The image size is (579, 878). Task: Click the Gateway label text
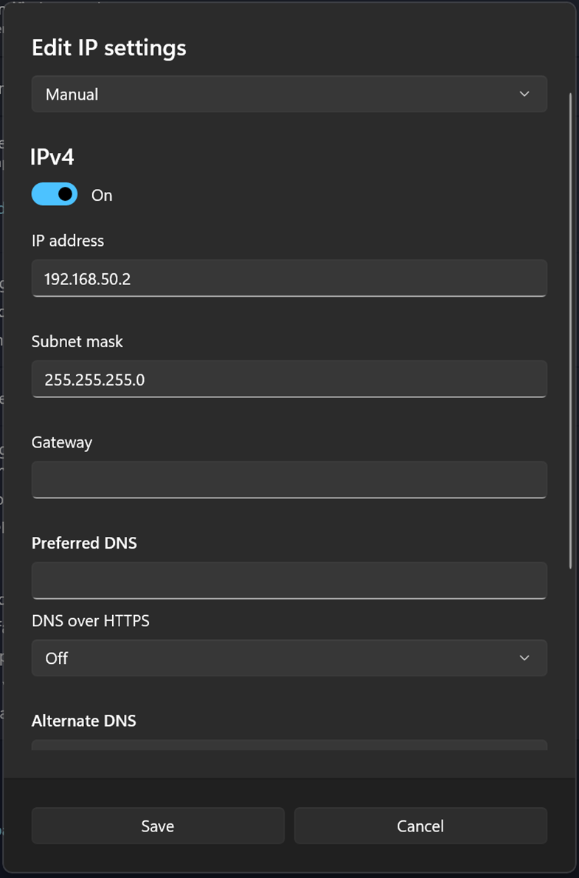62,442
